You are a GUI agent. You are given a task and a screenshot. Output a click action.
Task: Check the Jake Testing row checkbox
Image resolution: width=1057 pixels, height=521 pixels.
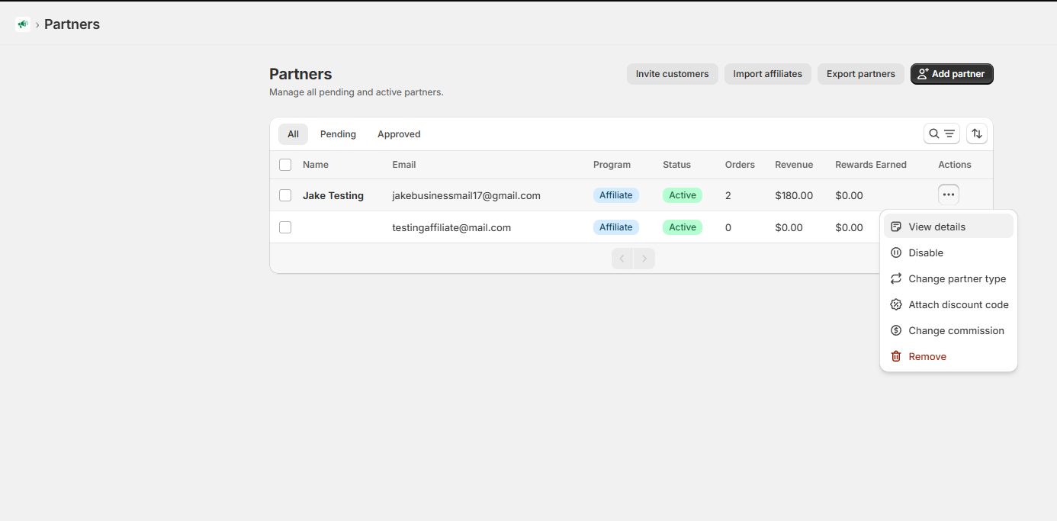tap(285, 195)
